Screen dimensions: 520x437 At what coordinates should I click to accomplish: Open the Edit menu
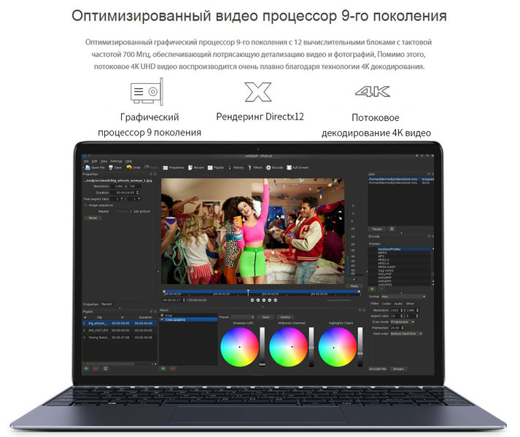click(95, 162)
